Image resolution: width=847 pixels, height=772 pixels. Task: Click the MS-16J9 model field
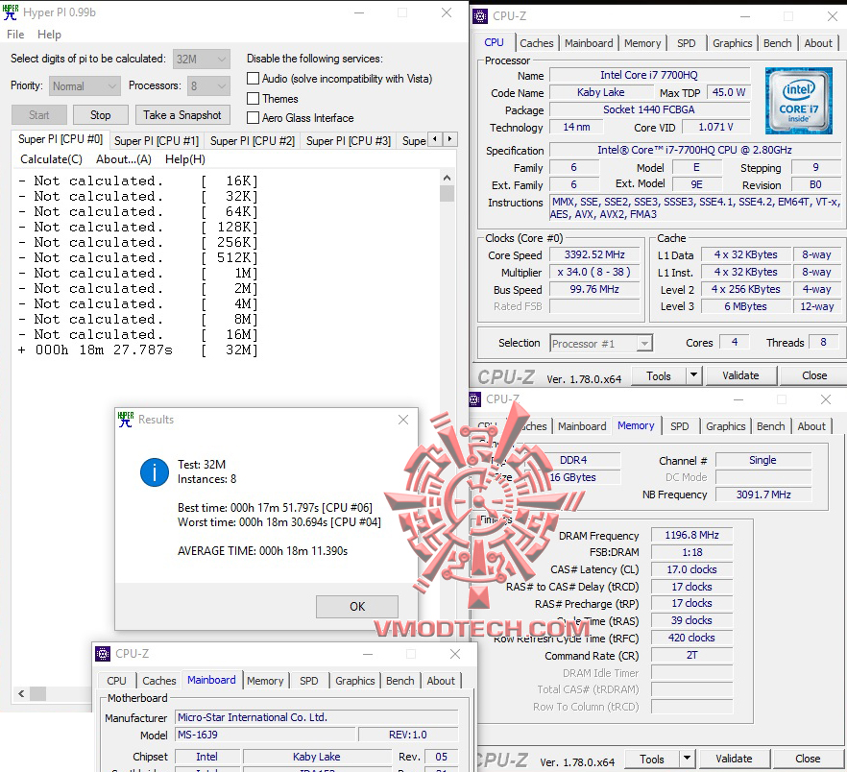click(266, 735)
